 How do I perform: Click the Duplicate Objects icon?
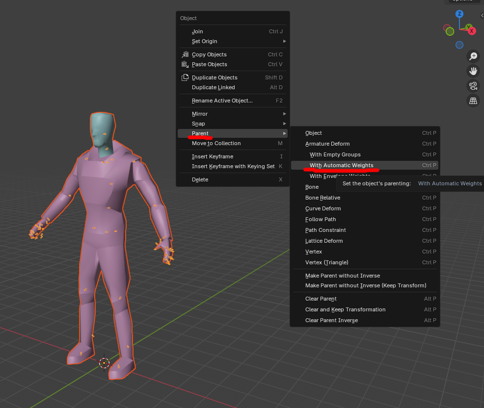click(x=185, y=77)
